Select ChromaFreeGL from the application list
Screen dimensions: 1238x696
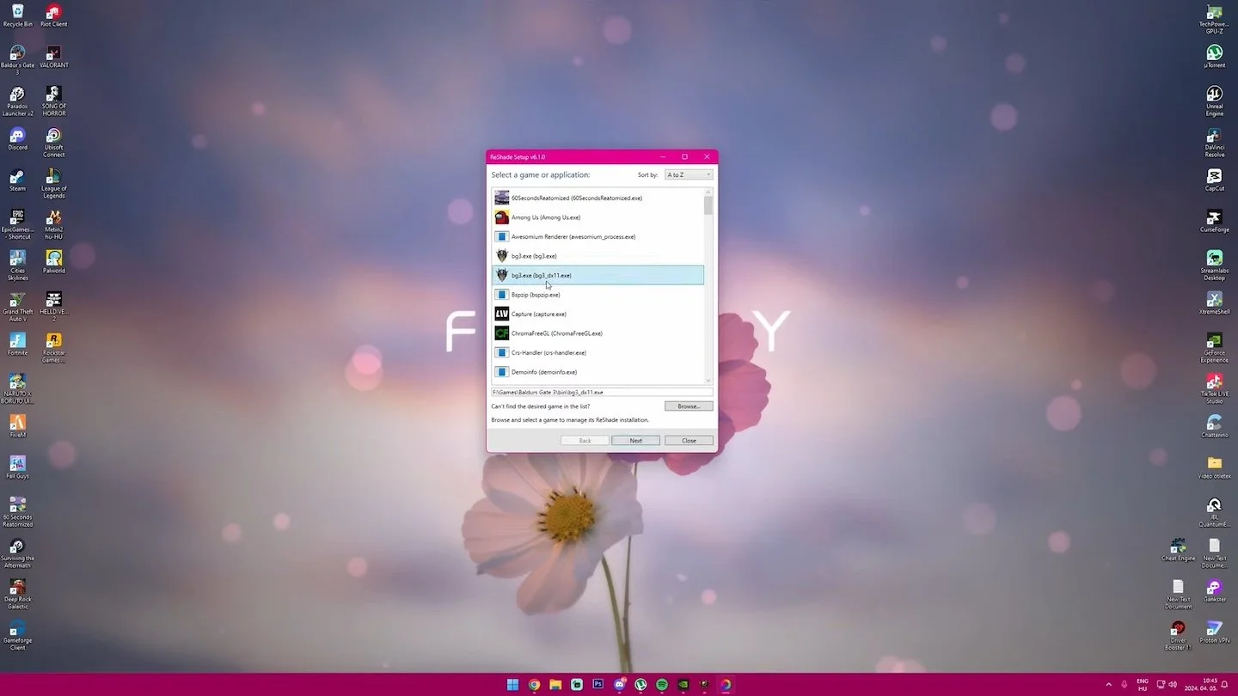pyautogui.click(x=598, y=333)
